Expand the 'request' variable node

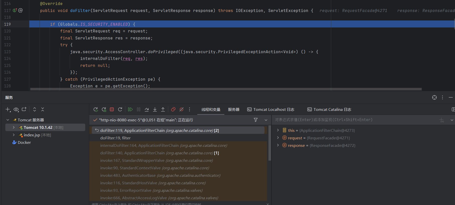pyautogui.click(x=278, y=138)
